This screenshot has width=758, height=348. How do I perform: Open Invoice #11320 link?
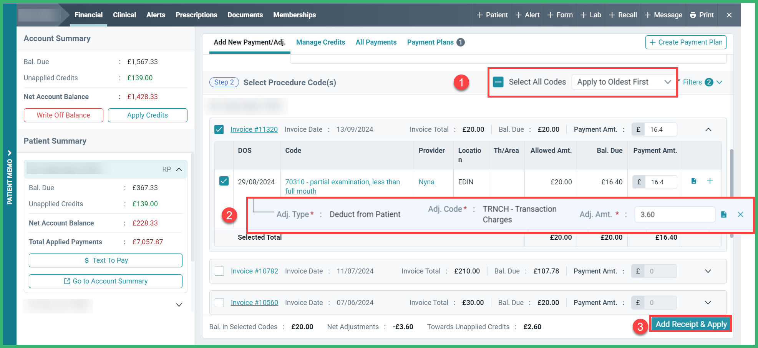(x=254, y=129)
